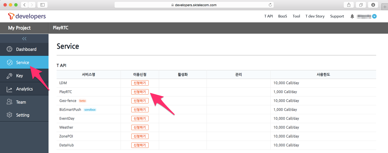
Task: Click the Service icon in sidebar
Action: tap(9, 62)
